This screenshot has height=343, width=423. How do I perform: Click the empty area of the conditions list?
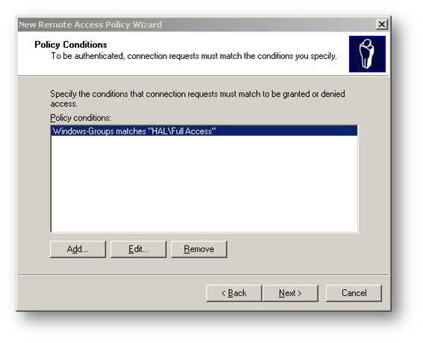(204, 183)
